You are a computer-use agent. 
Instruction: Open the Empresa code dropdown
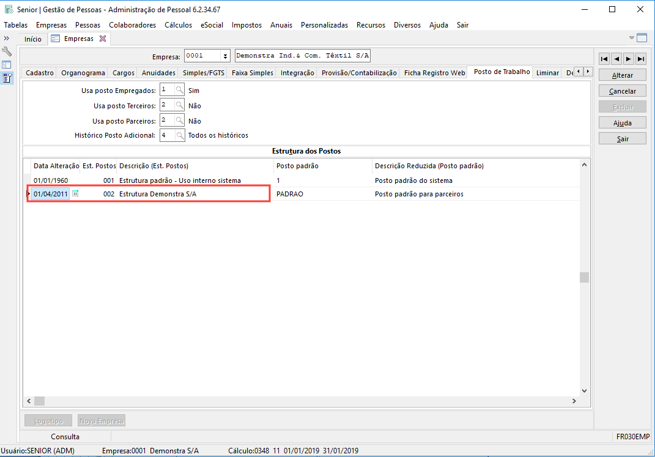pyautogui.click(x=225, y=56)
